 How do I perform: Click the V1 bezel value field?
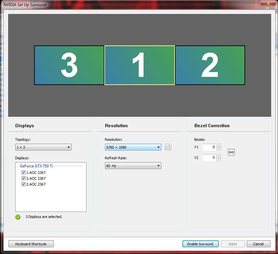click(x=209, y=147)
